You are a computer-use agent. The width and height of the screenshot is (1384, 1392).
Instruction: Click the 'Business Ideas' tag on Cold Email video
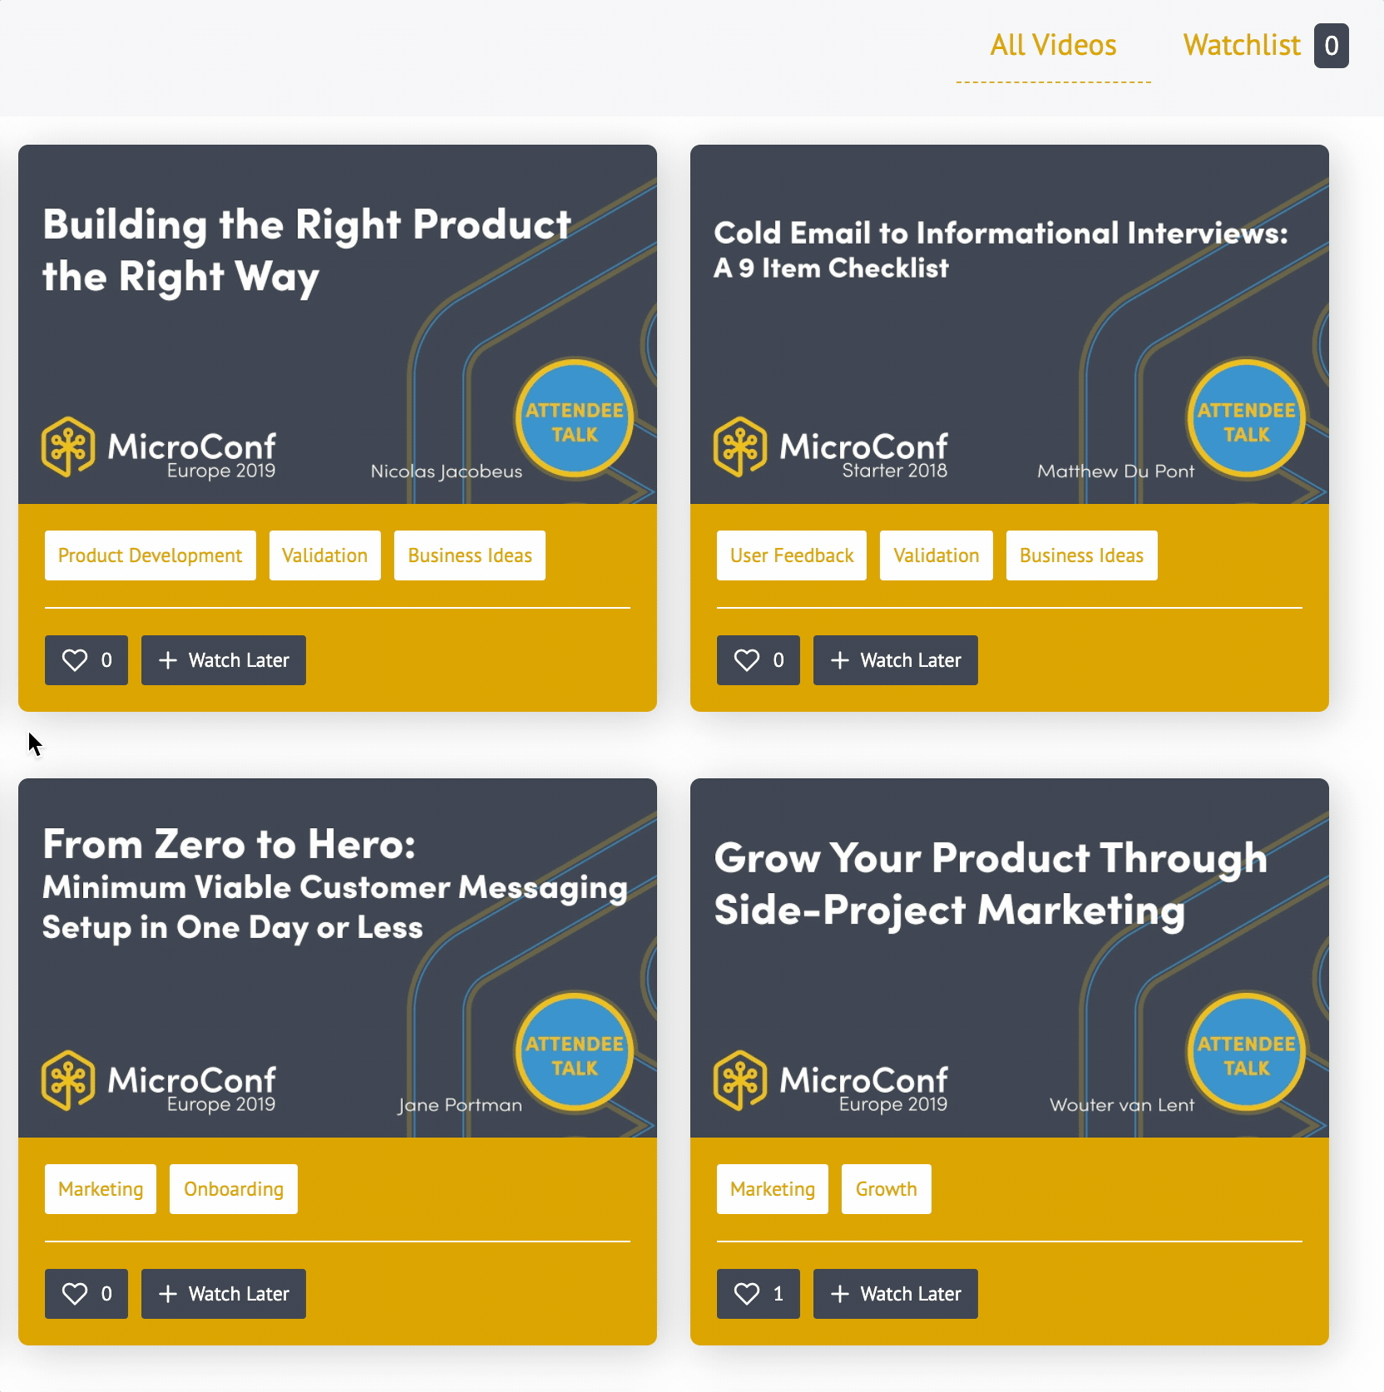[1081, 555]
